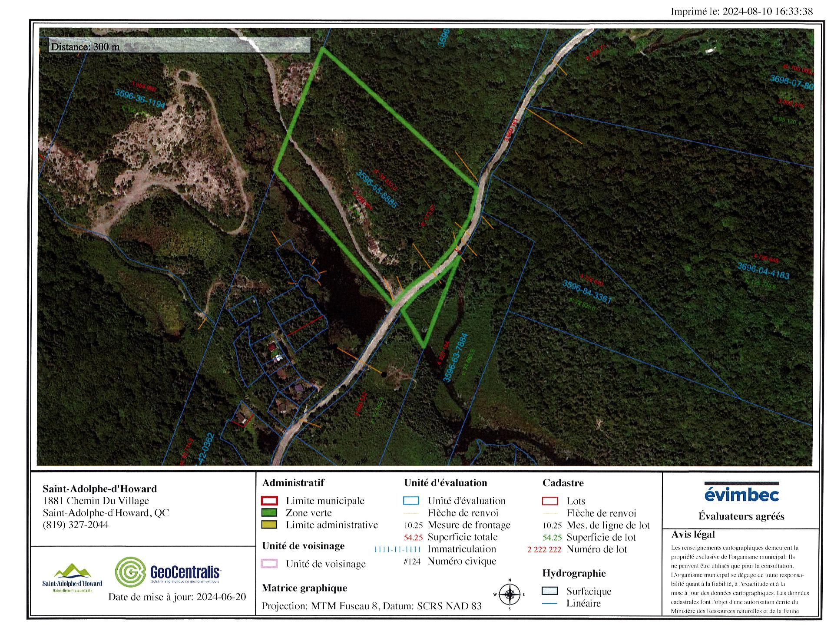Viewport: 834px width, 644px height.
Task: Click the Matrice graphique heading
Action: [304, 588]
